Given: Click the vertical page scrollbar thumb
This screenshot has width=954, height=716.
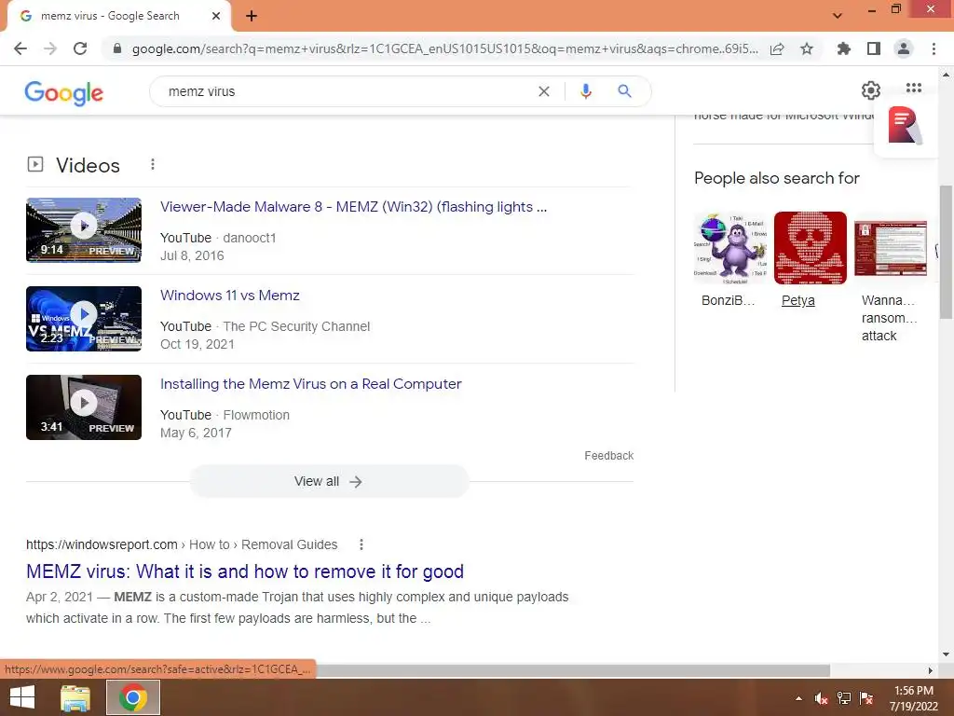Looking at the screenshot, I should (946, 252).
